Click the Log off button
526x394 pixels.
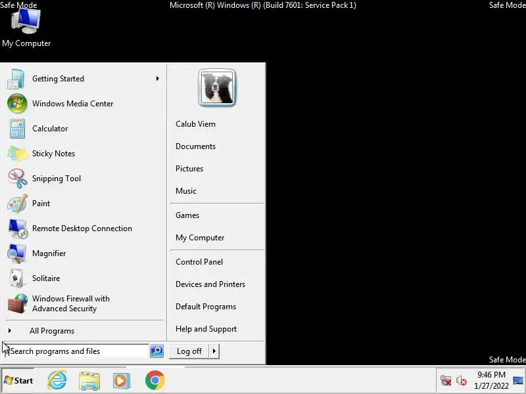(189, 351)
